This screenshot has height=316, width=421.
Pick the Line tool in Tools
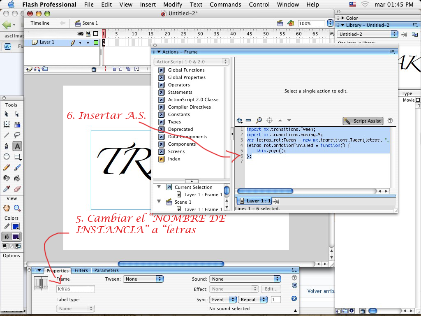7,135
